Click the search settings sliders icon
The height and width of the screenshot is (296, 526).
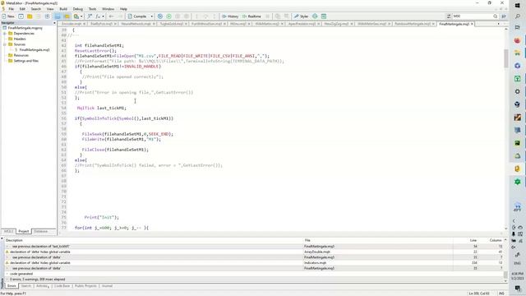pos(449,16)
